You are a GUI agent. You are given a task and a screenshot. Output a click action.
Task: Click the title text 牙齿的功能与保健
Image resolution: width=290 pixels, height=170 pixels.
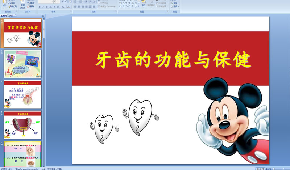(173, 60)
